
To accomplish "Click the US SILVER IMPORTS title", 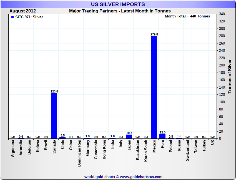I will [x=118, y=4].
